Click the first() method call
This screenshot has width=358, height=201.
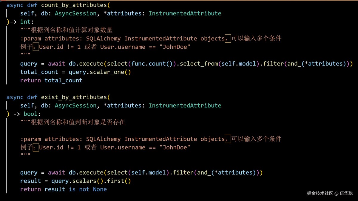119,181
